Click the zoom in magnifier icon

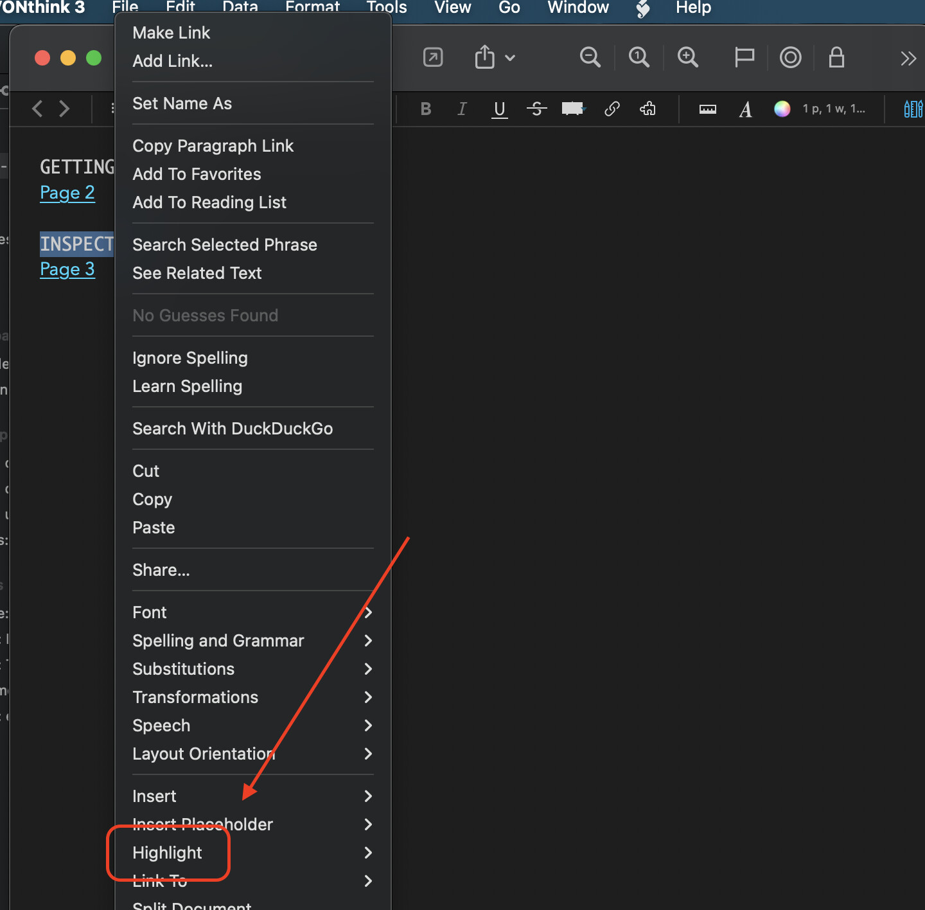687,58
